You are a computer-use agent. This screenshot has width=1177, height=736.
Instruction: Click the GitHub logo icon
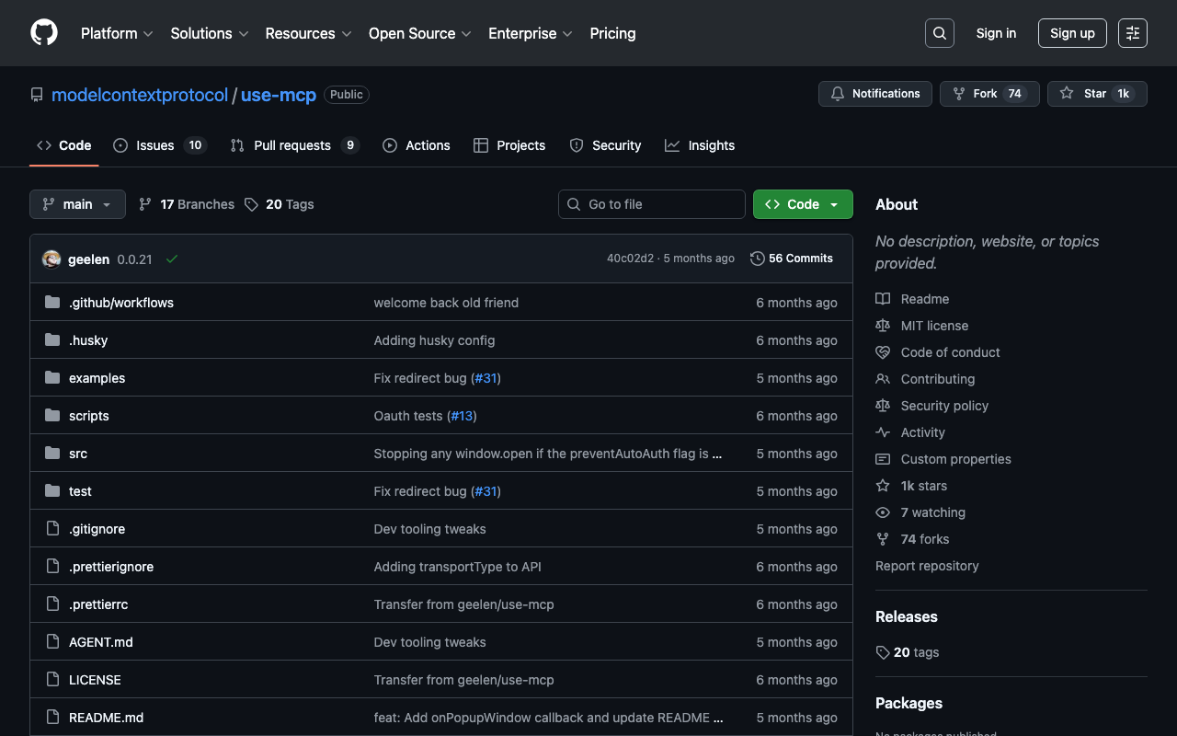tap(44, 33)
